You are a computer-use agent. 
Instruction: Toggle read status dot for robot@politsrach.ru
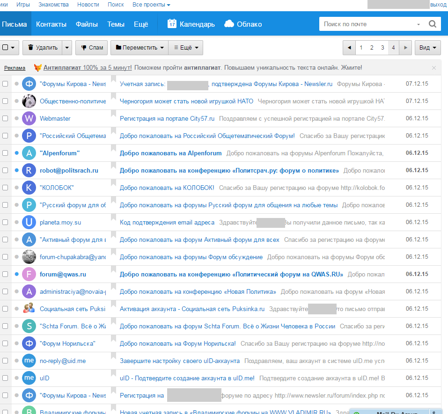click(x=16, y=170)
